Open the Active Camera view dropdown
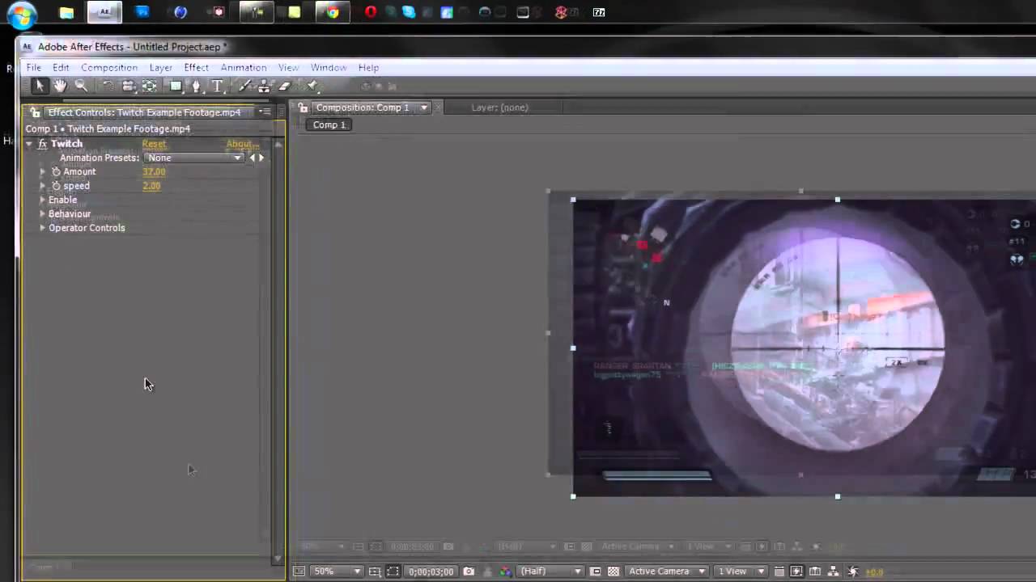The height and width of the screenshot is (582, 1036). 666,571
